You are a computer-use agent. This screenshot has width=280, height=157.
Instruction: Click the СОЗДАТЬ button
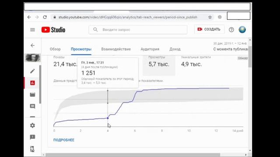pos(209,29)
